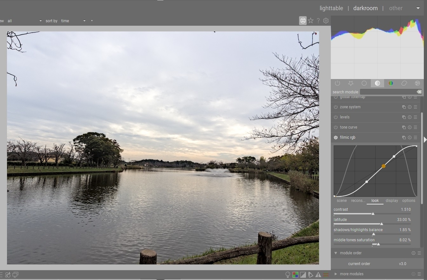Viewport: 427px width, 280px height.
Task: Click the star rating overlay icon
Action: [311, 21]
